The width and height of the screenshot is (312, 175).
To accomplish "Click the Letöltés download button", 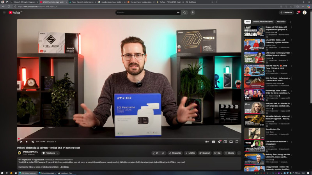I will pos(190,153).
